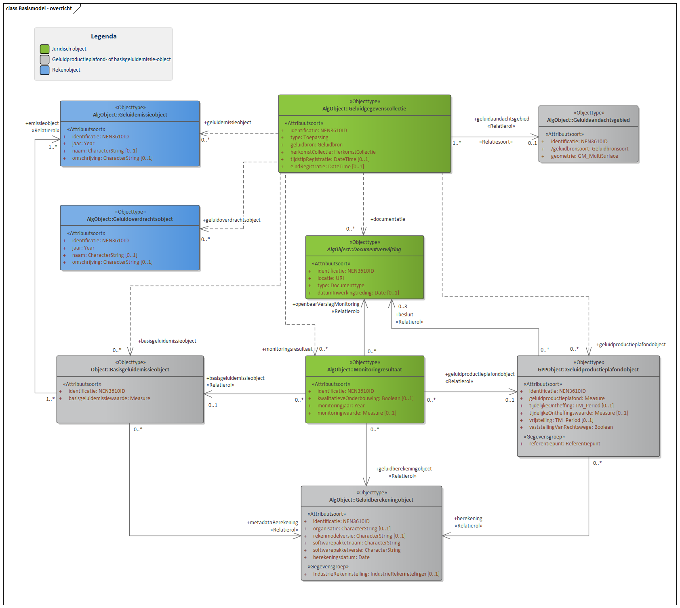The image size is (680, 608).
Task: Click attribute 'referentiepunt: Referentiepunt'
Action: point(564,444)
